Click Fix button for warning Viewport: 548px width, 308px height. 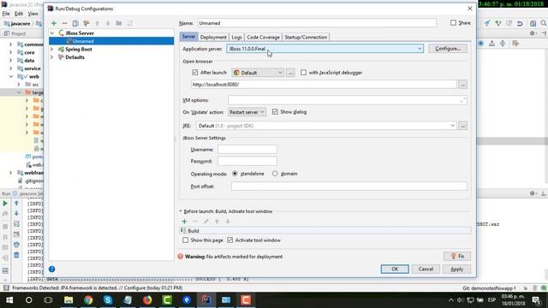(457, 257)
